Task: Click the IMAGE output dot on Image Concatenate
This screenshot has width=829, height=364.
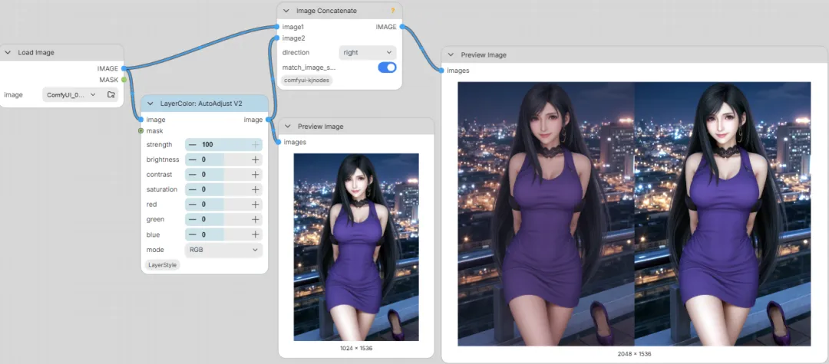Action: [x=402, y=26]
